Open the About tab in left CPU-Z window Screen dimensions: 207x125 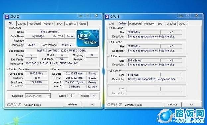click(82, 24)
